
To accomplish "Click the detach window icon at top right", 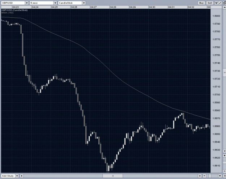I will coord(225,3).
